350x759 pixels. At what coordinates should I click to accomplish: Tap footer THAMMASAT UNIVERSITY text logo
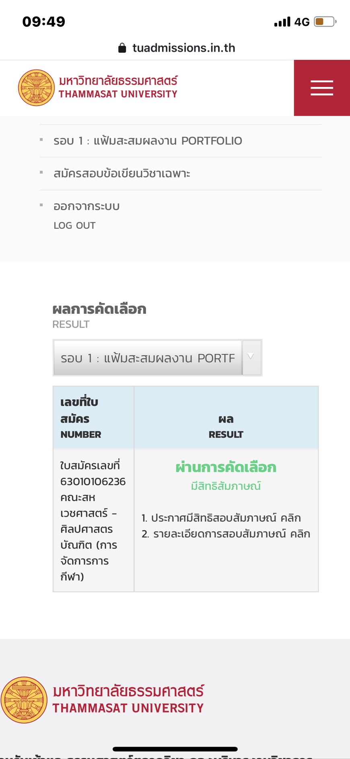click(128, 699)
